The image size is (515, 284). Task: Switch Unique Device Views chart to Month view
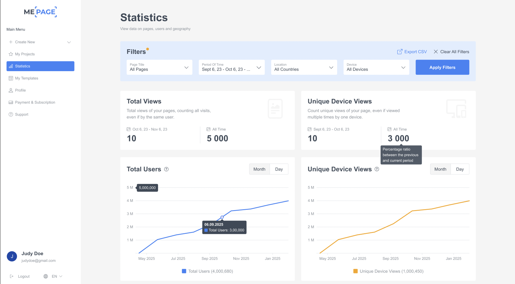440,169
